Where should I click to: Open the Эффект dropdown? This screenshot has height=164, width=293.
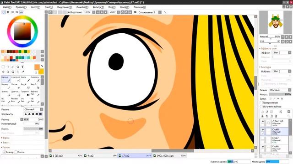click(282, 53)
